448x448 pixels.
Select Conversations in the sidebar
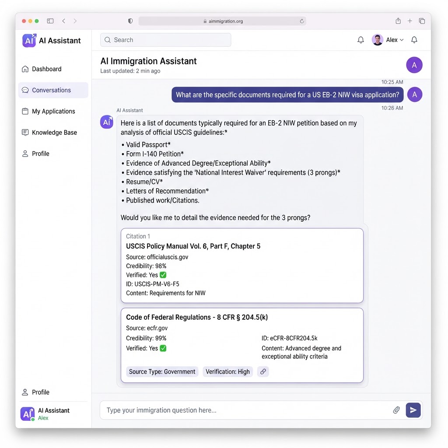point(53,90)
